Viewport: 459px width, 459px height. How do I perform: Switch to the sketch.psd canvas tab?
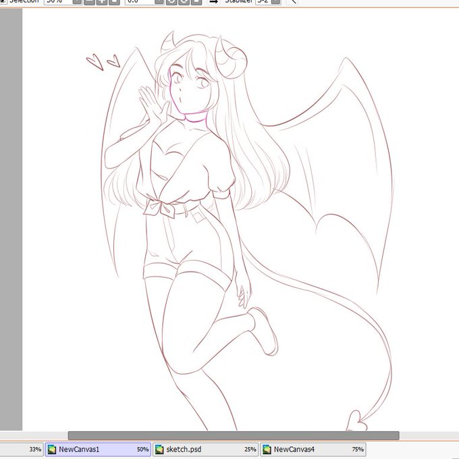tap(205, 449)
